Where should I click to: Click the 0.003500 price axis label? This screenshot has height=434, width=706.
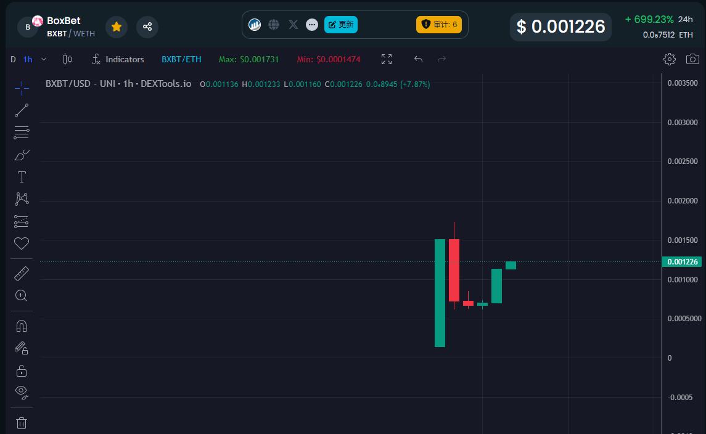683,83
